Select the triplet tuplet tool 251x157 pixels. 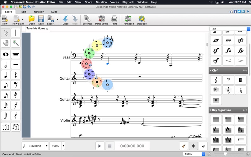[x=6, y=127]
